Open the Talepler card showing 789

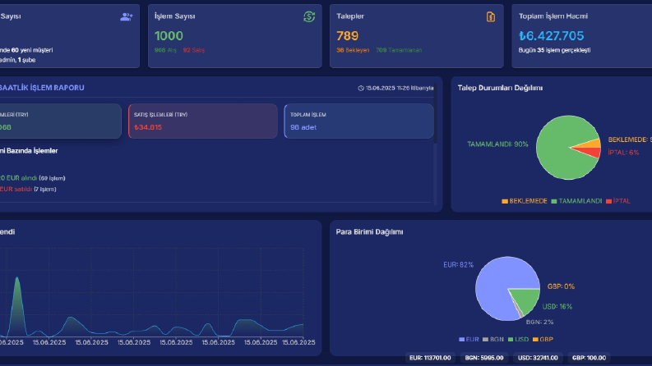click(x=417, y=36)
